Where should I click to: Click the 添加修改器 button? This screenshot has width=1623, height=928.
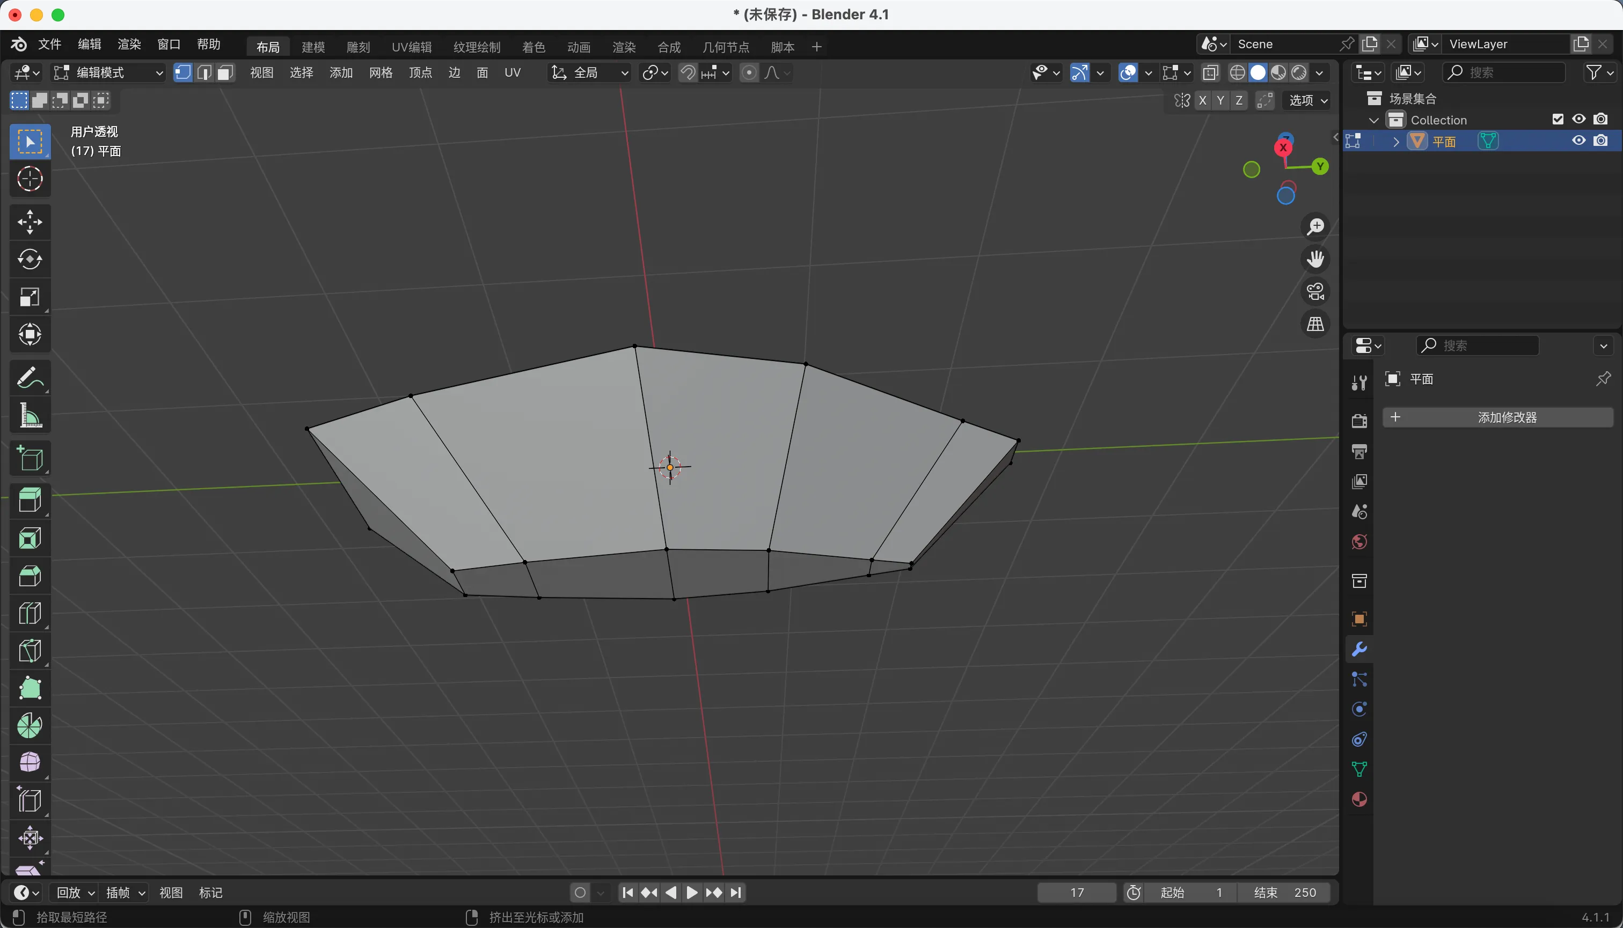(x=1498, y=417)
